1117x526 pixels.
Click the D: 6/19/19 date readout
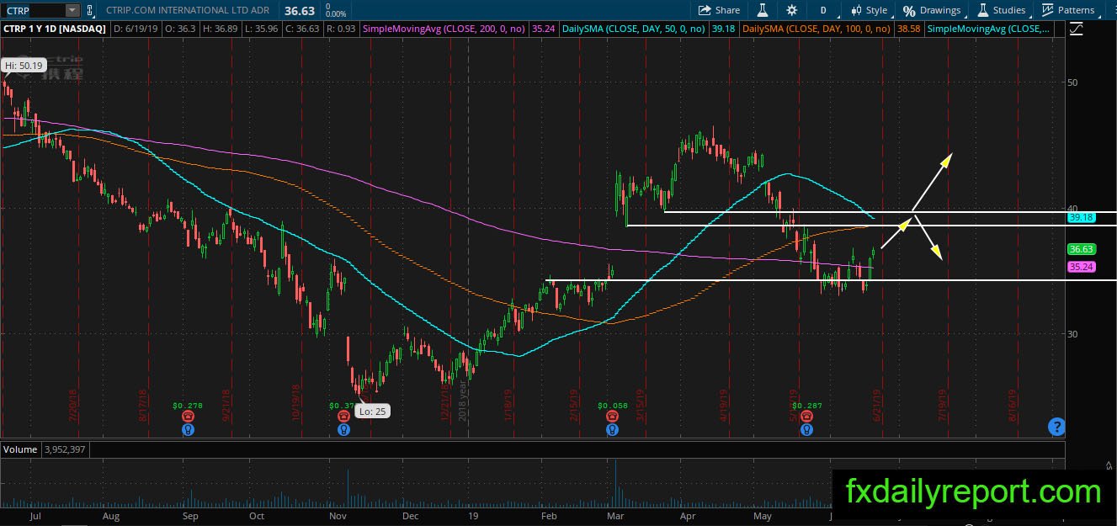click(138, 29)
